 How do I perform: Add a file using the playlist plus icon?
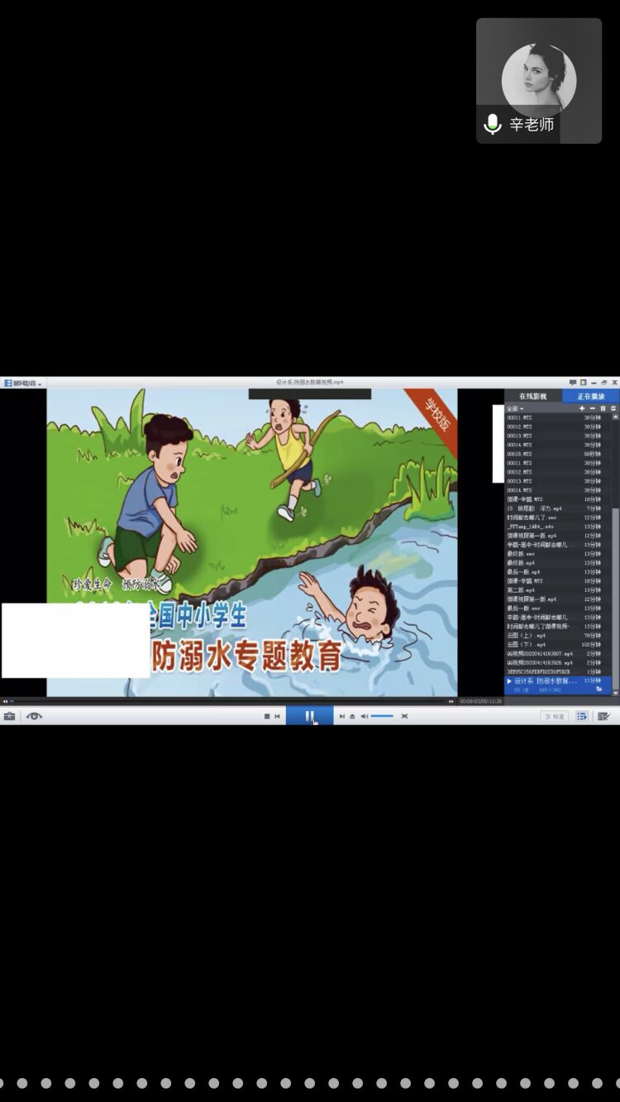pos(582,408)
